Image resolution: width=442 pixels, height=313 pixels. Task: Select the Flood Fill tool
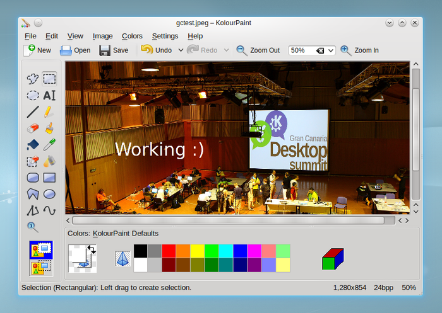(33, 145)
